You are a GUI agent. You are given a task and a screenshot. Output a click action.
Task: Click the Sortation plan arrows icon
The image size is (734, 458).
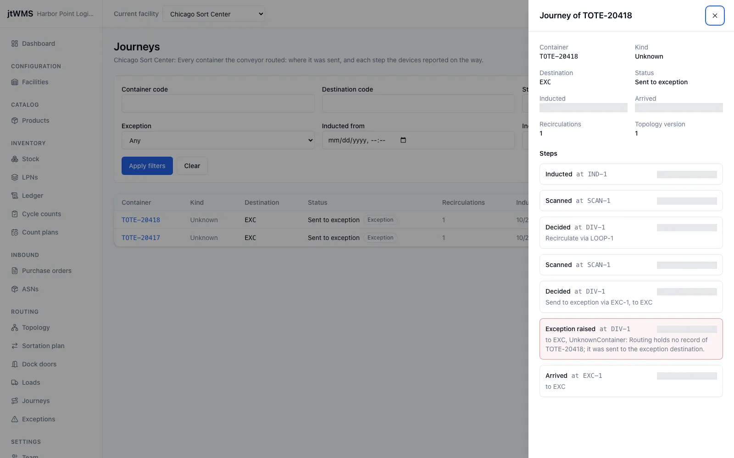coord(15,346)
